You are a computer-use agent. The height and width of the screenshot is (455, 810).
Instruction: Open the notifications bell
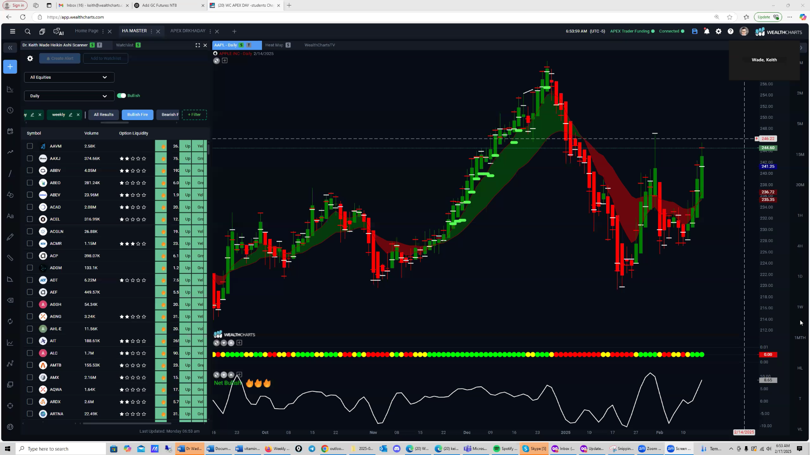[x=707, y=31]
